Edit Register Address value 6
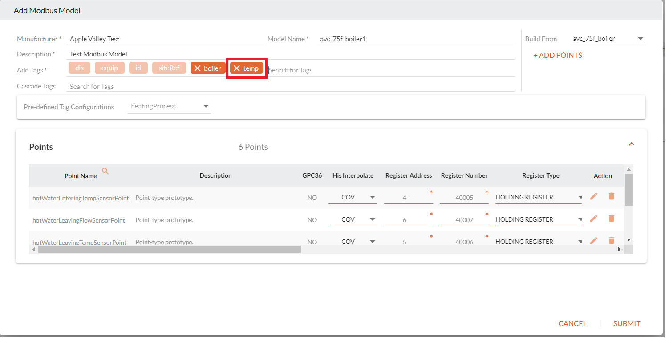 tap(408, 219)
